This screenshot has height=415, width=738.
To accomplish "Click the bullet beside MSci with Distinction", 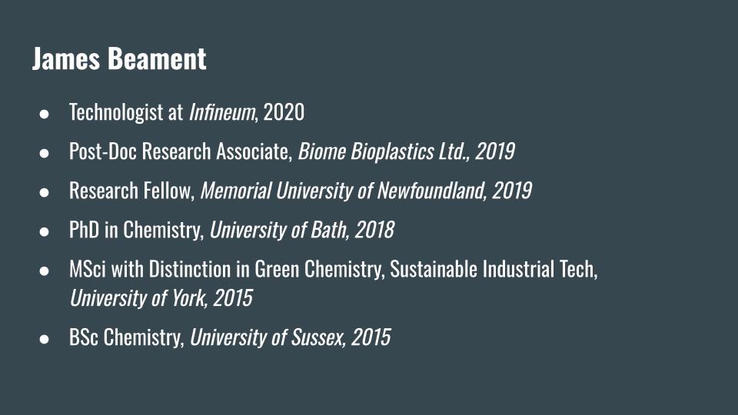I will click(x=45, y=270).
